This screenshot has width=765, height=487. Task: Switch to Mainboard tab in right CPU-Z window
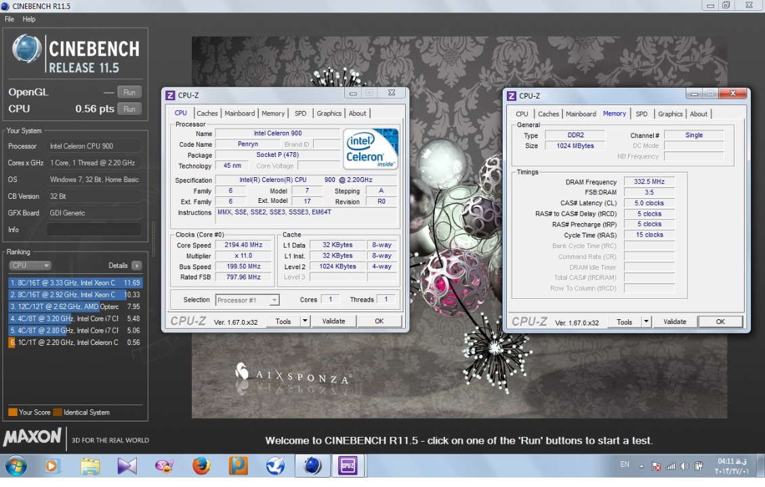(581, 114)
